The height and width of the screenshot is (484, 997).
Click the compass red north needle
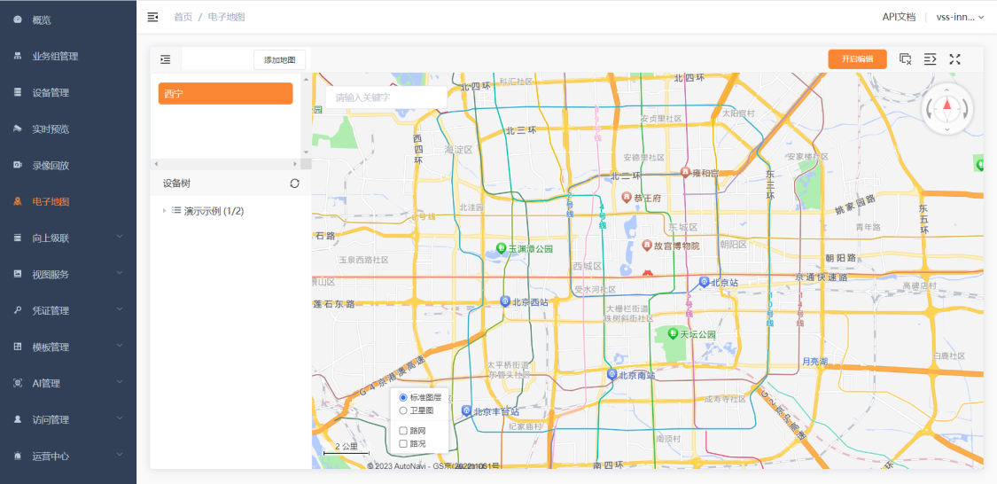[947, 105]
